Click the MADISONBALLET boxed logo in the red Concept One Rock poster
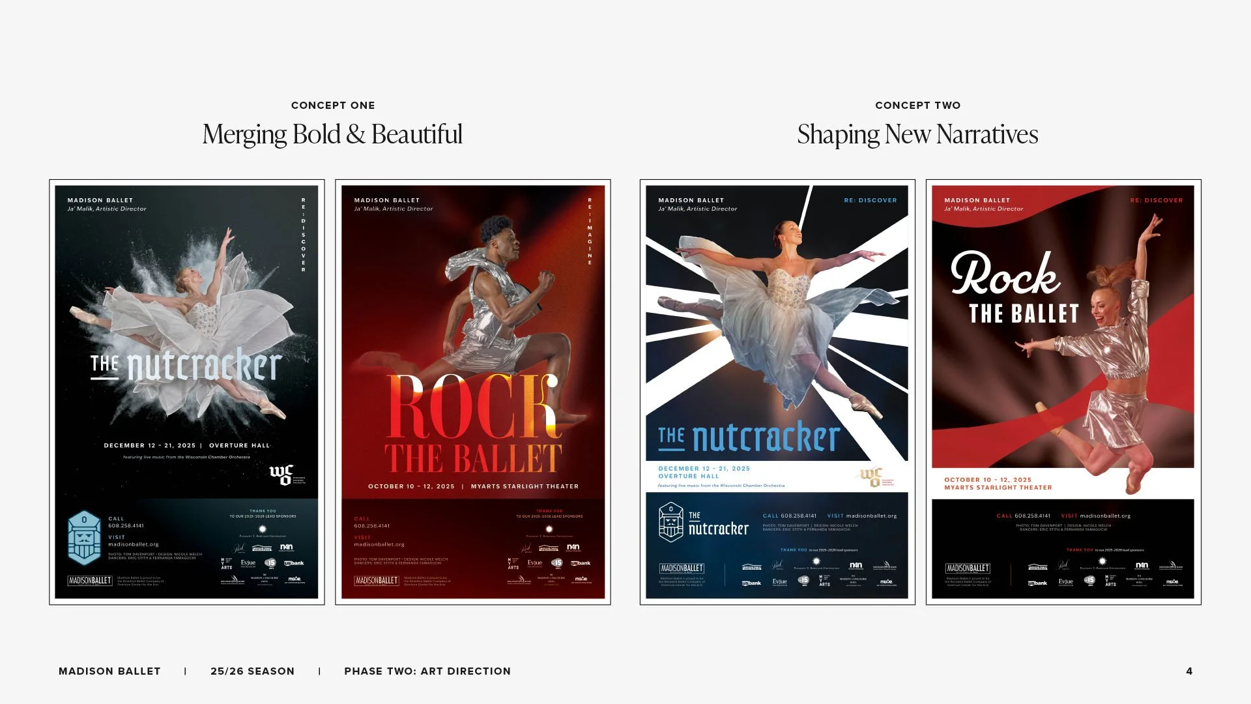 point(377,580)
